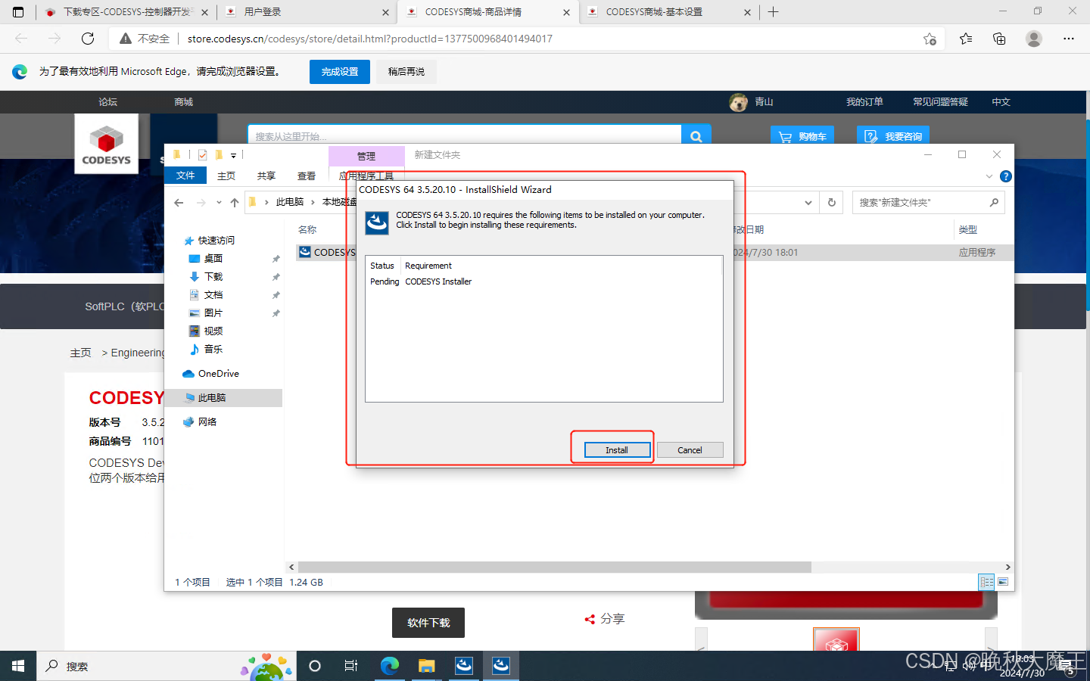Screen dimensions: 1090x681
Task: Click File Explorer back navigation arrow
Action: pyautogui.click(x=179, y=202)
